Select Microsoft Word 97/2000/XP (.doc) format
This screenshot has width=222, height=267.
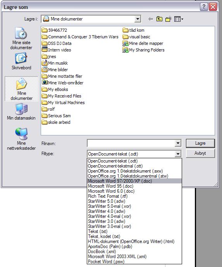coord(134,181)
